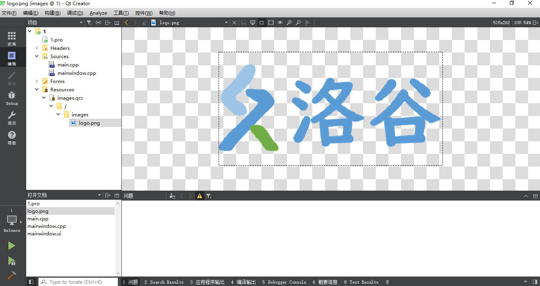Screen dimensions: 540x286
Task: Go back in editor history
Action: click(x=126, y=23)
